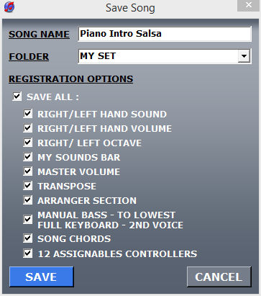
Task: Uncheck Arranger Section option
Action: tap(28, 200)
